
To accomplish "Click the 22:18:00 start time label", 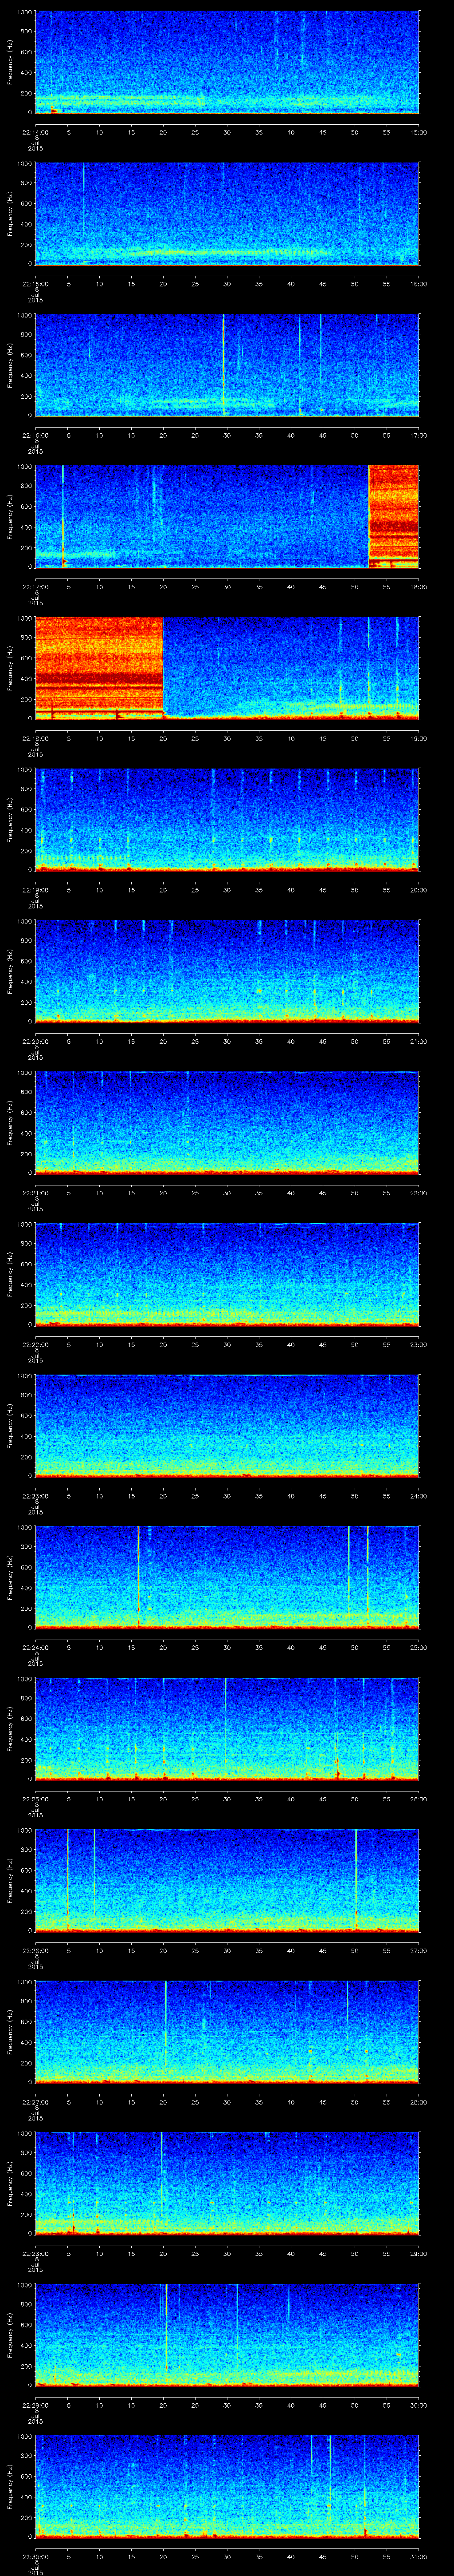I will pyautogui.click(x=35, y=738).
